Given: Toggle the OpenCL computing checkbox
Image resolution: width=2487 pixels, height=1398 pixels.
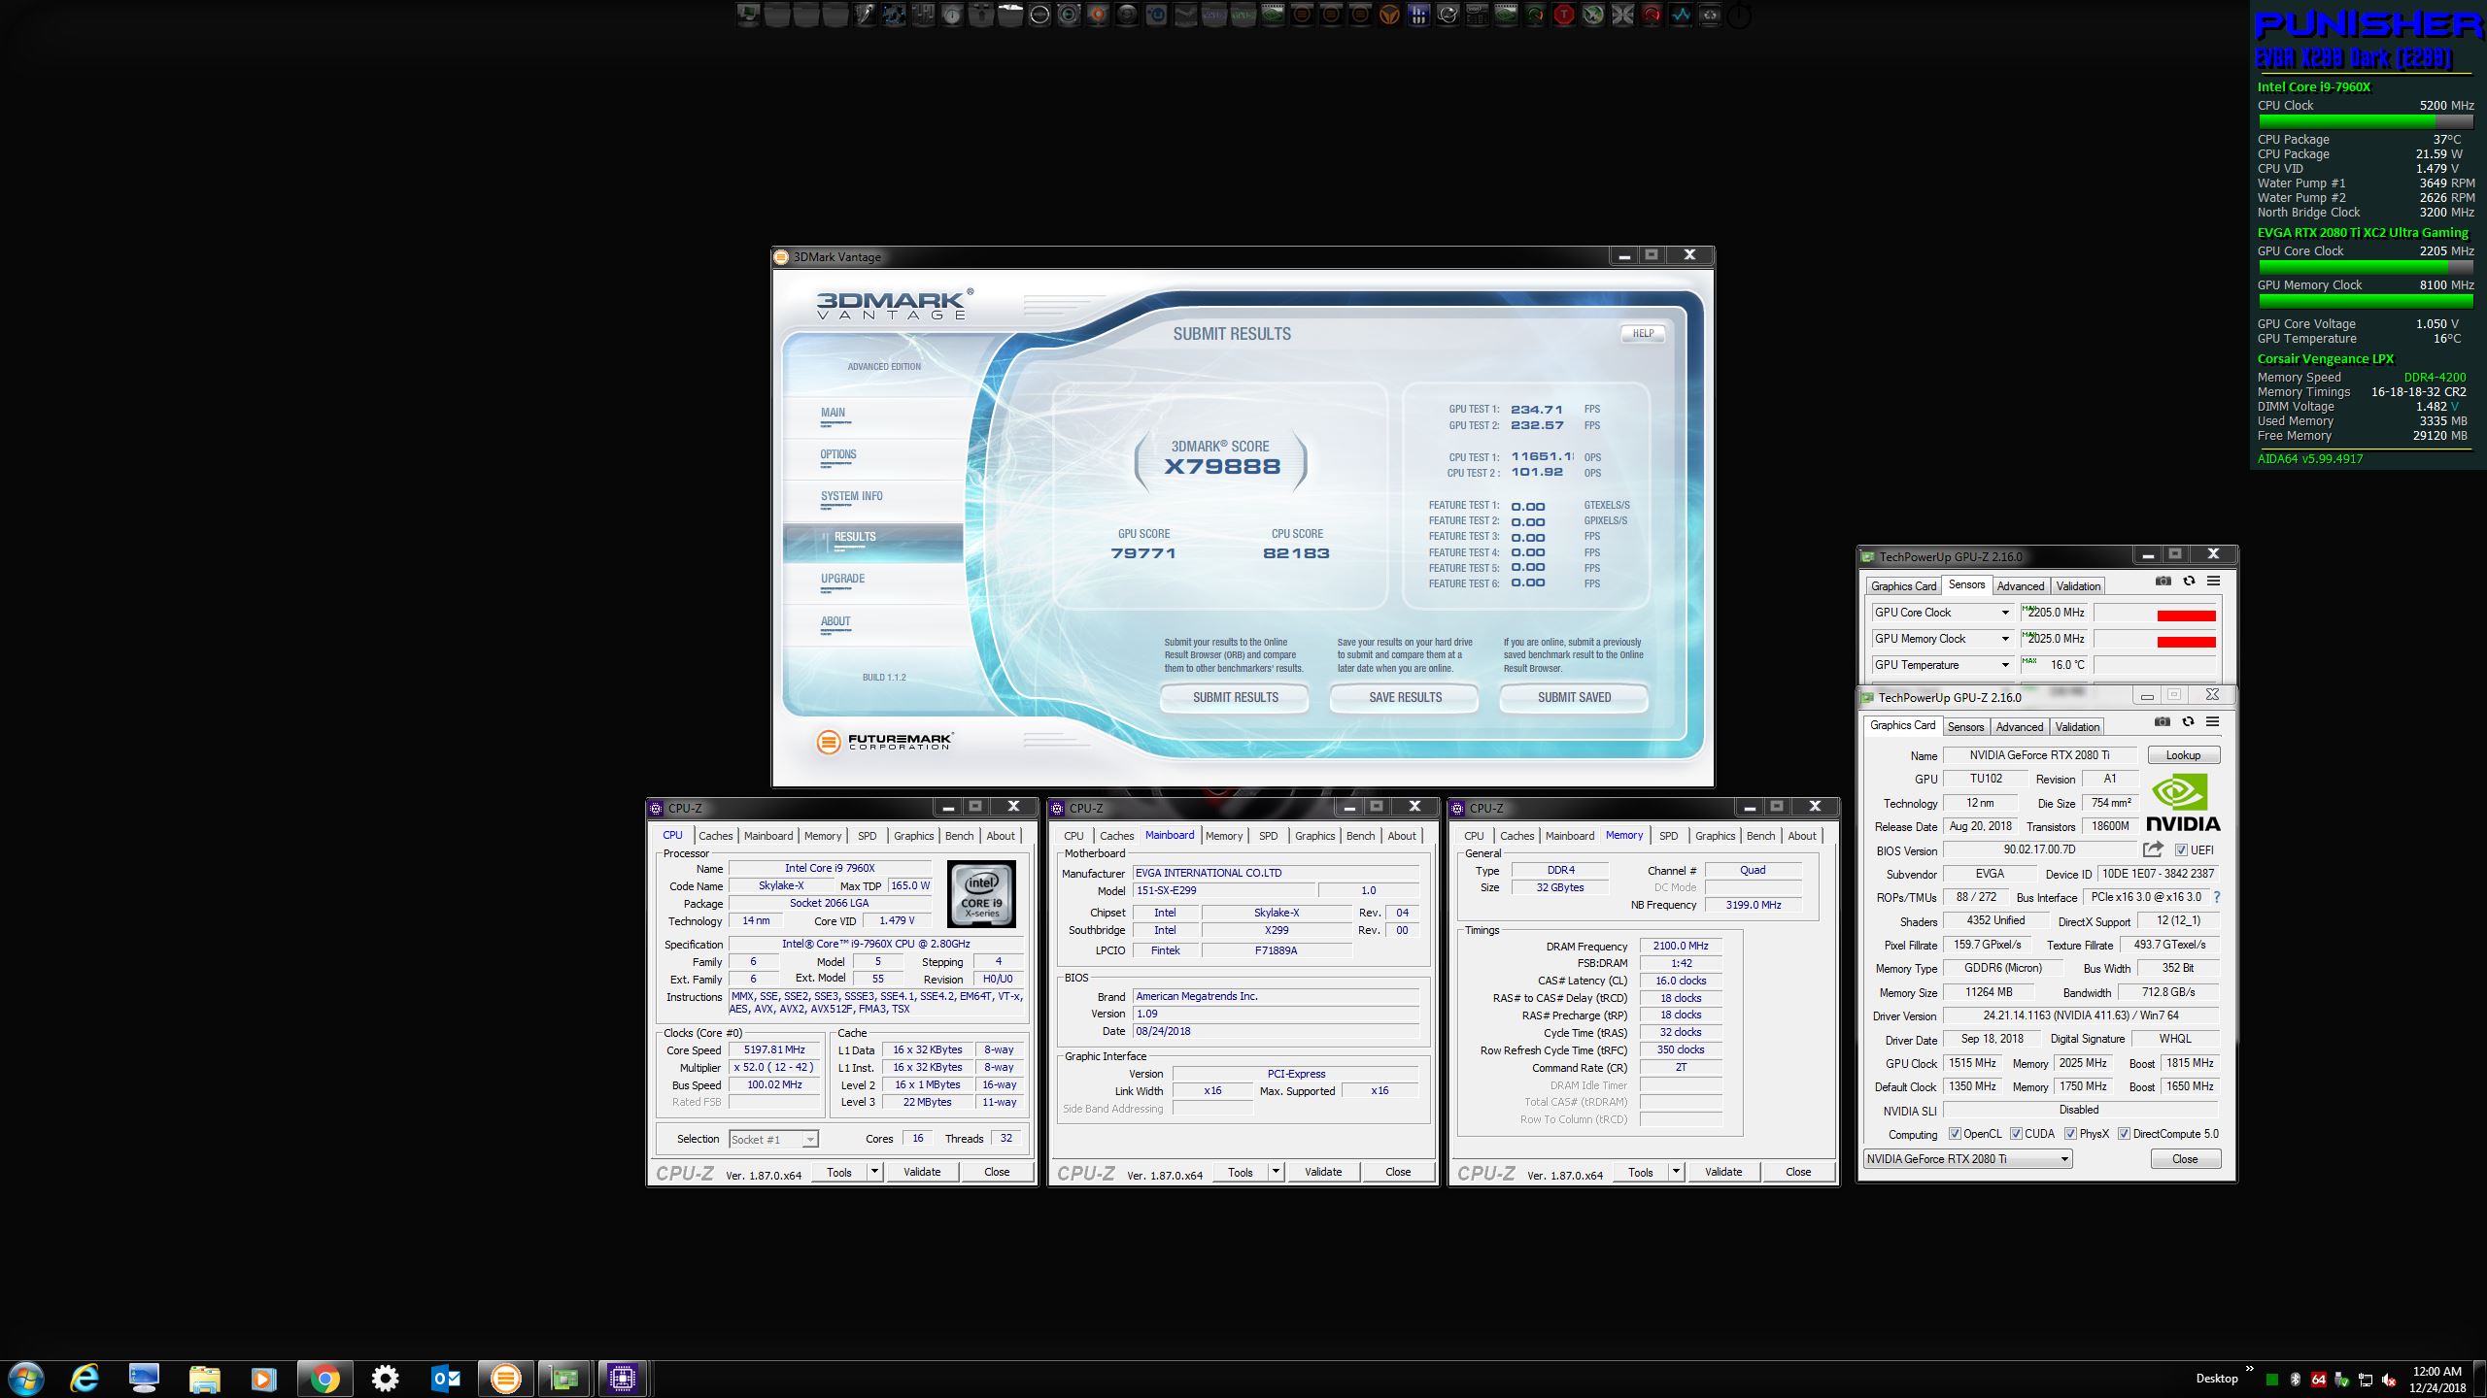Looking at the screenshot, I should [1955, 1134].
